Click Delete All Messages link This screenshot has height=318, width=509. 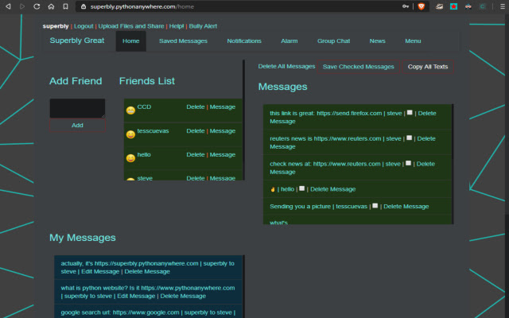pyautogui.click(x=286, y=67)
